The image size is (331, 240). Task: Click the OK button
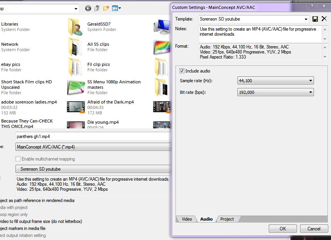(x=283, y=229)
